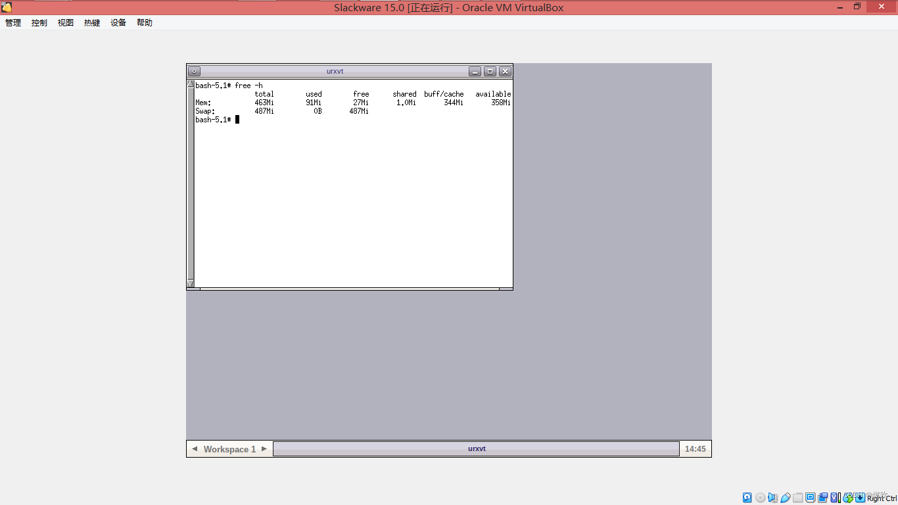Click the USB devices indicator icon
The height and width of the screenshot is (505, 898).
click(786, 498)
